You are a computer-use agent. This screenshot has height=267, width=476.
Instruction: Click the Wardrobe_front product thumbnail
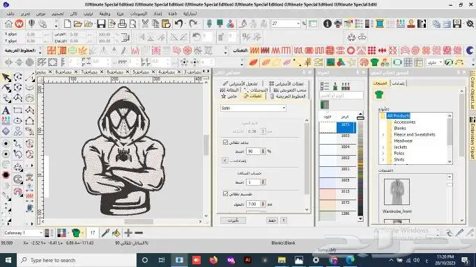pos(397,192)
